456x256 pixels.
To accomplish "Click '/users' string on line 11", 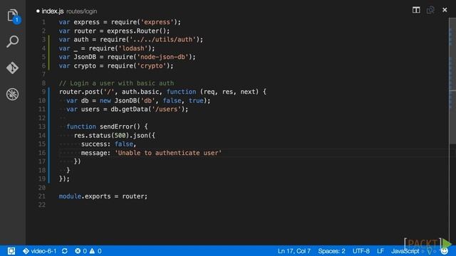I will coord(166,109).
